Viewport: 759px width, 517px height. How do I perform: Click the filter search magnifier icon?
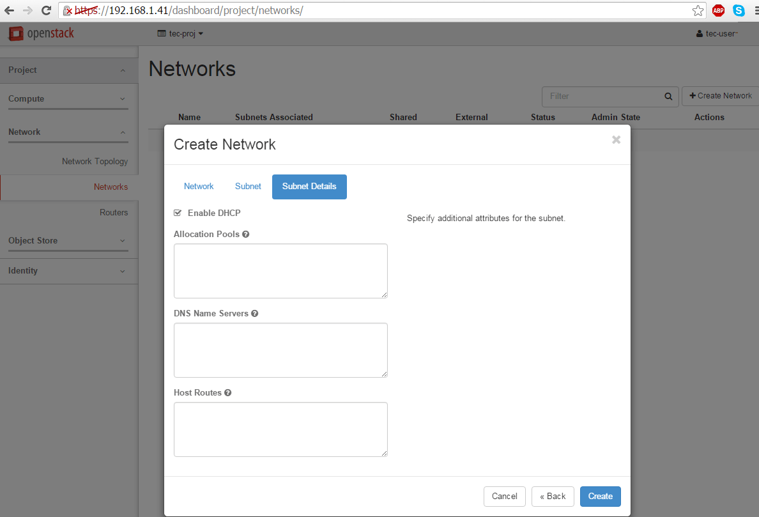coord(668,96)
